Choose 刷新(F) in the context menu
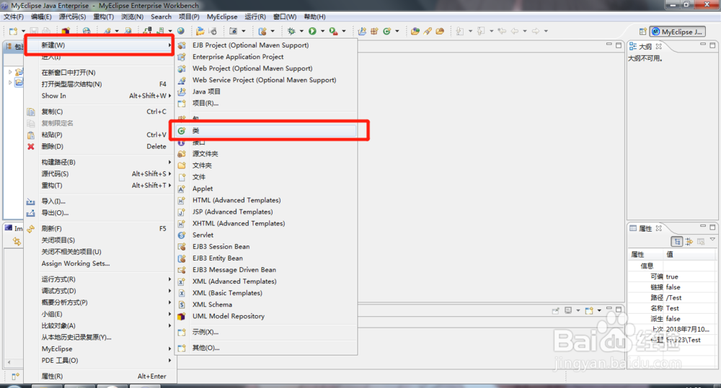The height and width of the screenshot is (388, 721). point(99,228)
